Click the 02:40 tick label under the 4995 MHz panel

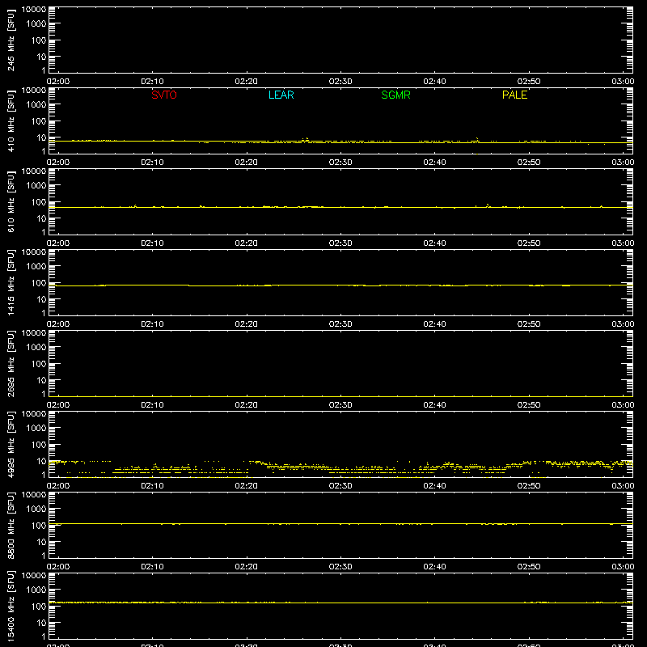point(434,486)
